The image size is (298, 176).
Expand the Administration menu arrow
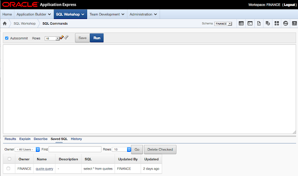[156, 14]
